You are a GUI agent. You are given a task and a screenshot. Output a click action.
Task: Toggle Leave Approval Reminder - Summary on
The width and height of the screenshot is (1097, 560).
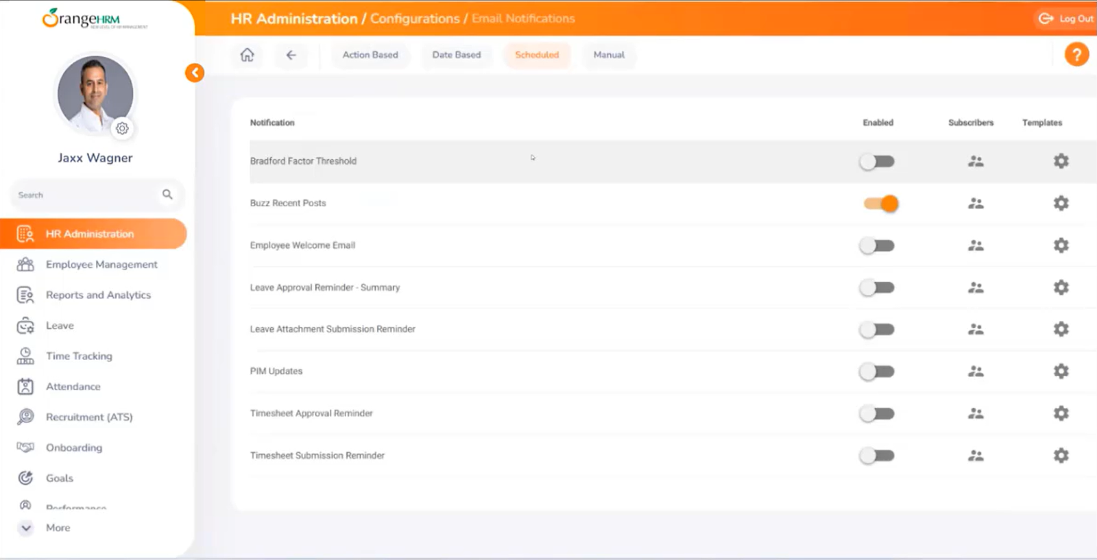pyautogui.click(x=878, y=288)
